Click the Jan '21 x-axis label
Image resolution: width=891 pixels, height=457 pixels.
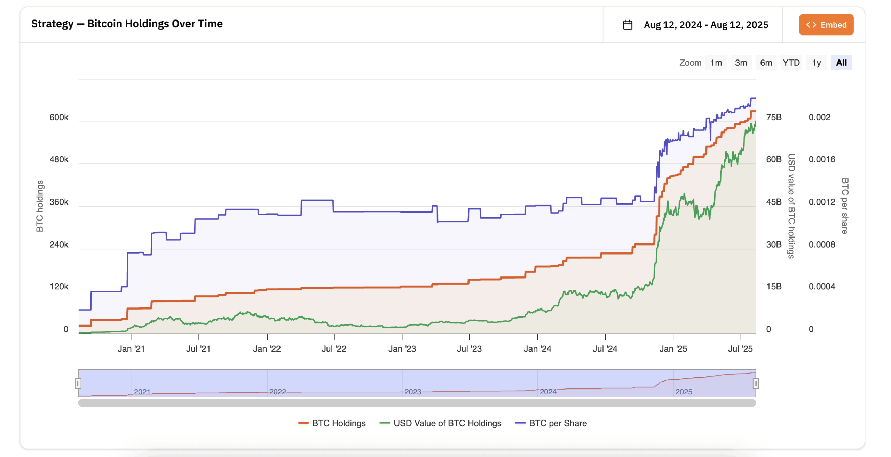click(x=131, y=349)
